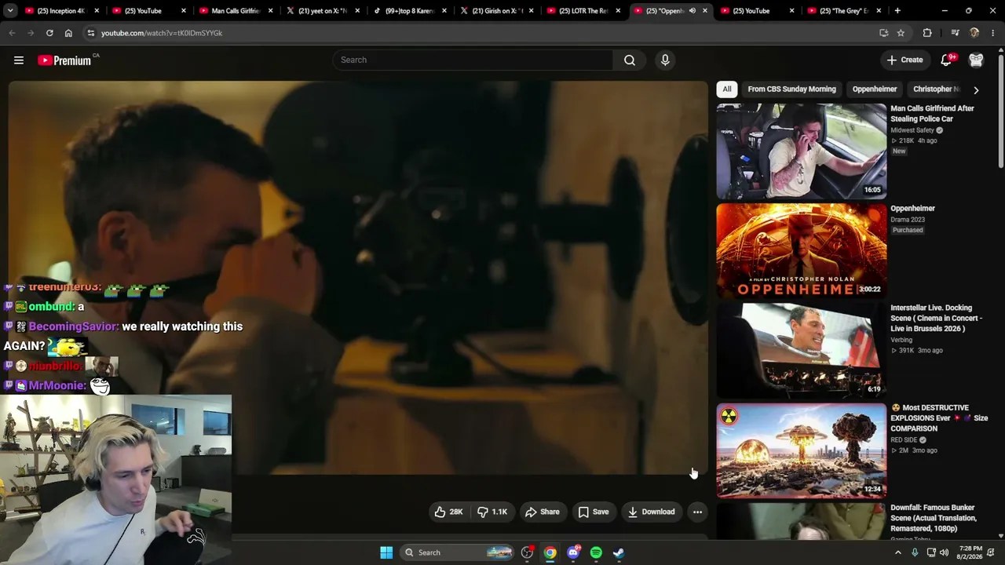This screenshot has height=565, width=1005.
Task: Click the Windows taskbar search box
Action: [459, 552]
